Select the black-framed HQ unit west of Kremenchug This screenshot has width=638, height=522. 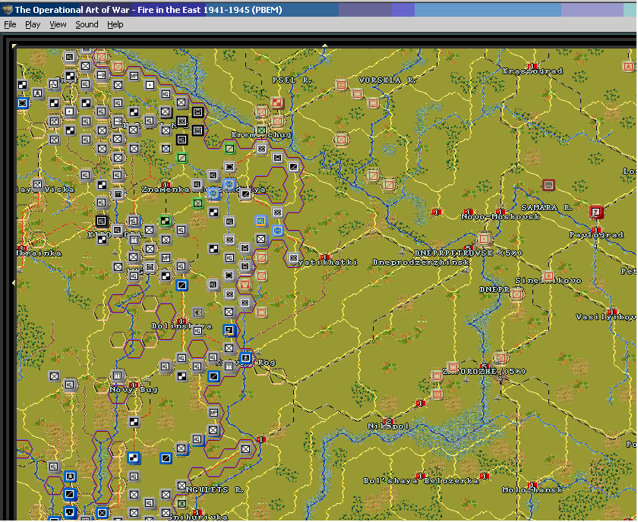click(x=182, y=140)
